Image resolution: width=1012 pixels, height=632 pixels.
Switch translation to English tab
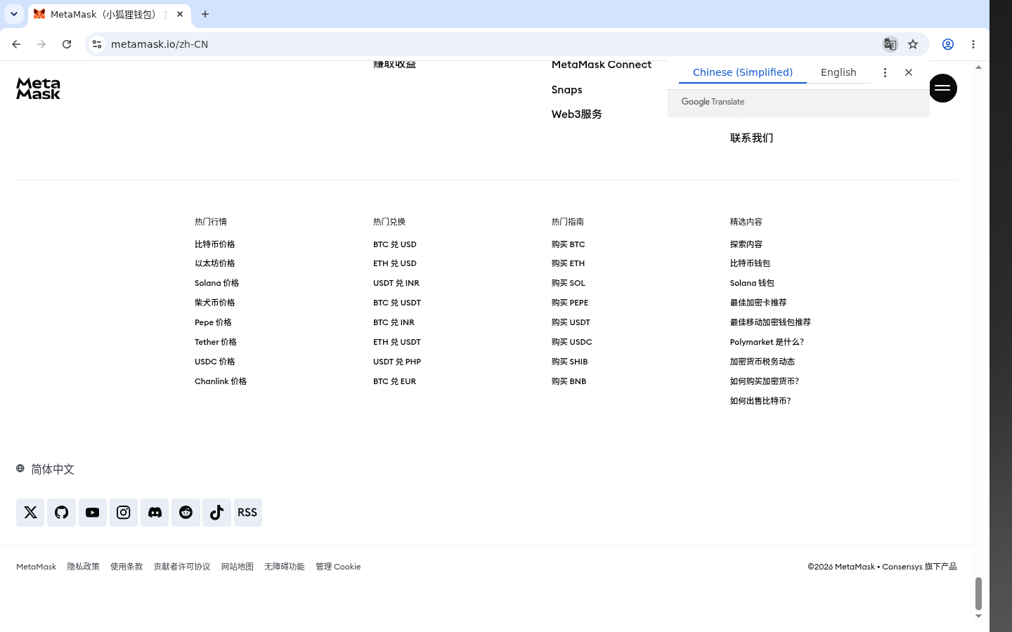[838, 72]
